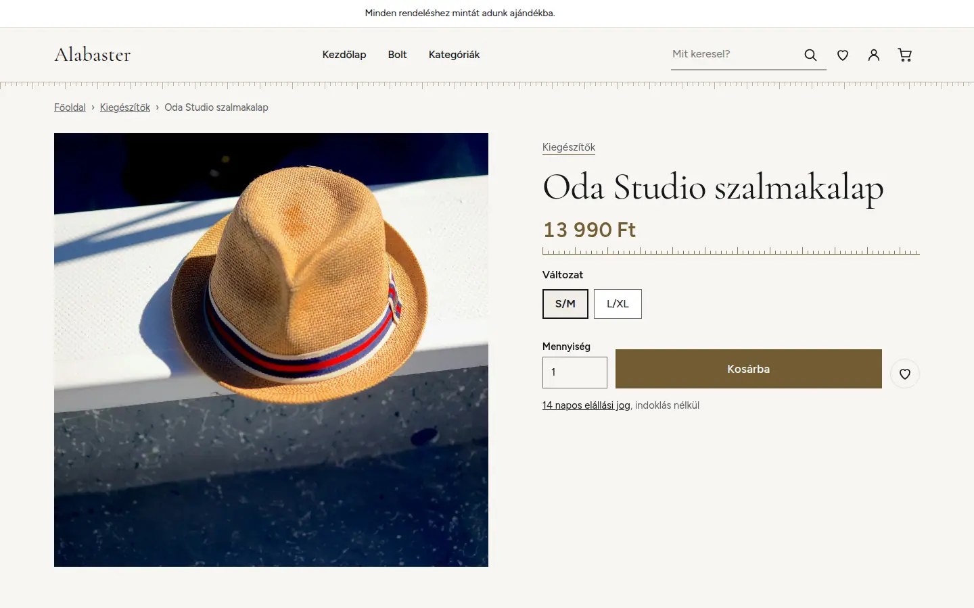The height and width of the screenshot is (608, 974).
Task: Follow the Kiegészítők breadcrumb link
Action: pyautogui.click(x=125, y=107)
